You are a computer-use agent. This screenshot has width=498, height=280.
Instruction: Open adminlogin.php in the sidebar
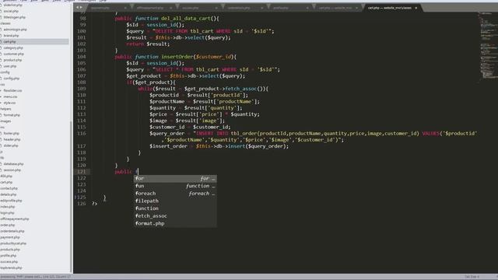pos(16,30)
